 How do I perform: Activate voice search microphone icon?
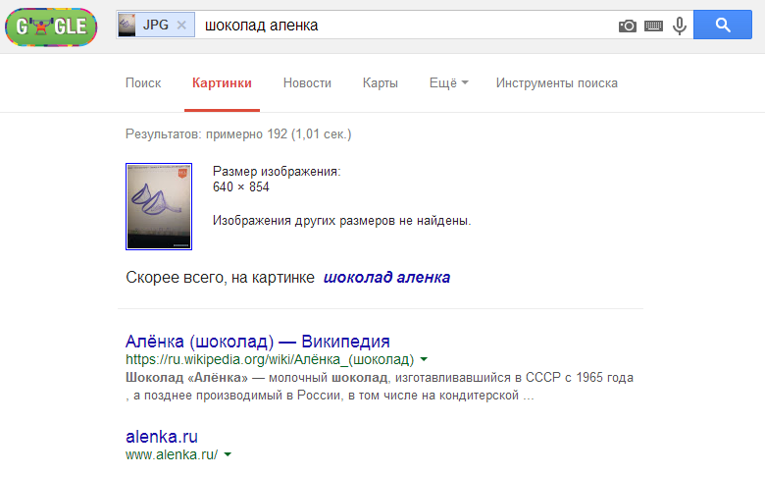coord(679,26)
